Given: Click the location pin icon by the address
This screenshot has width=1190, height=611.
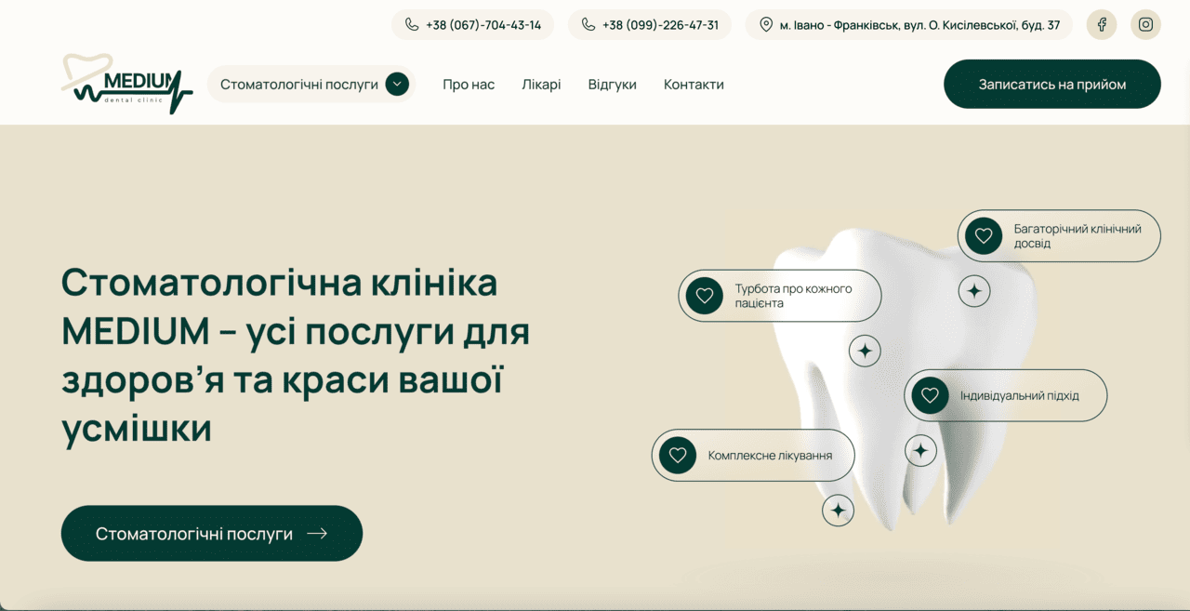Looking at the screenshot, I should point(766,25).
